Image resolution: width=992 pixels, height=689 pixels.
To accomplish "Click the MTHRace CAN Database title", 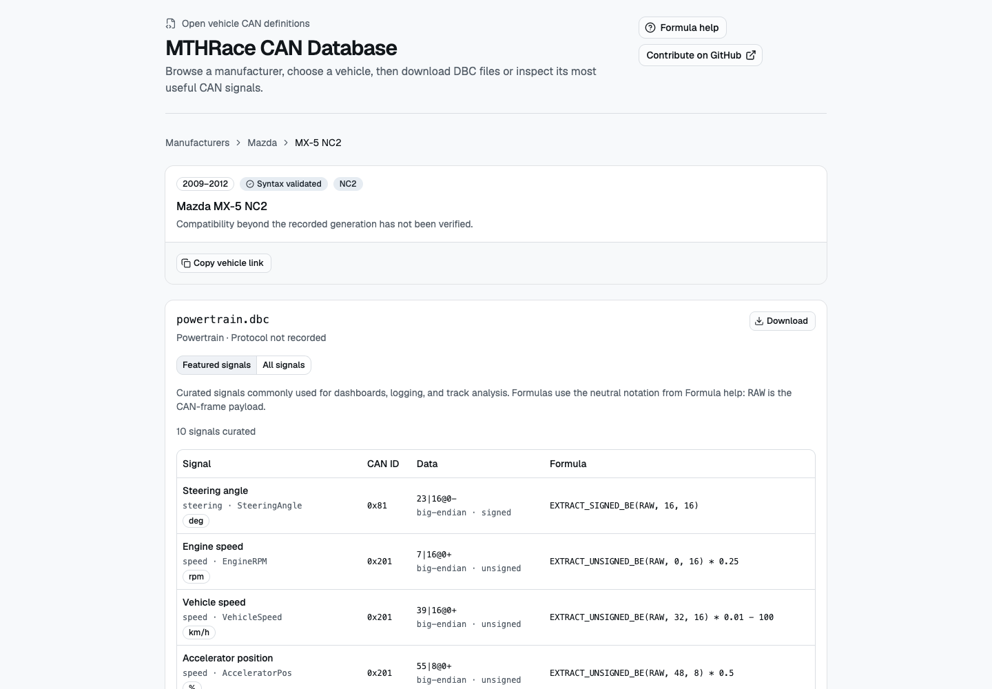I will tap(281, 48).
